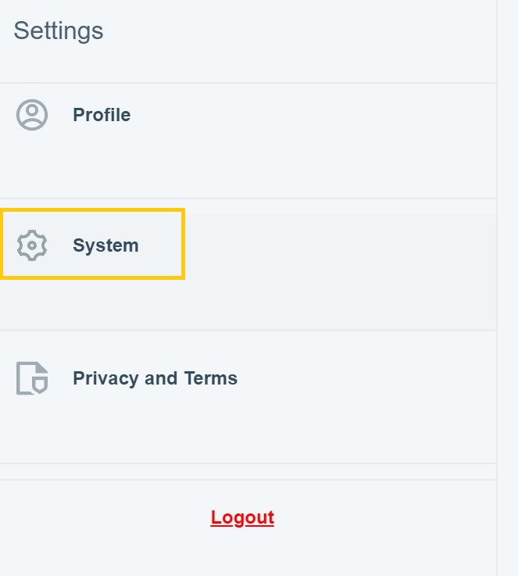Sign out using the underlined Logout text
Viewport: 518px width, 576px height.
point(242,517)
